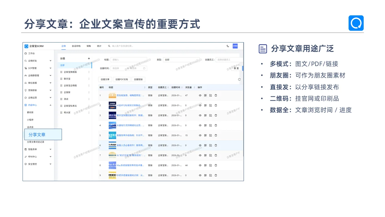The image size is (385, 217).
Task: Open more options for 聊天宝 category
Action: pos(89,79)
